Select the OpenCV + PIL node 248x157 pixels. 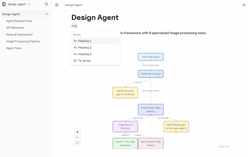click(x=125, y=143)
